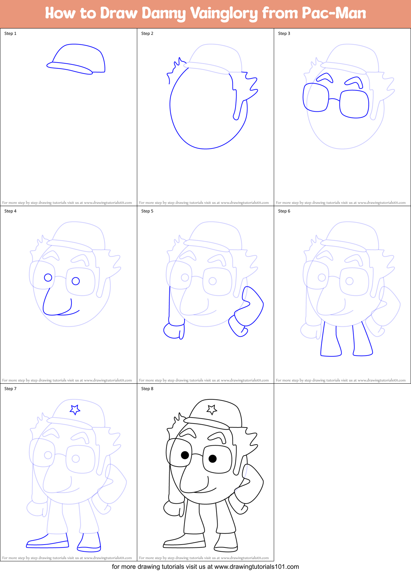Click the Step 5 panel footer website text
Viewport: 411px width, 572px height.
[204, 380]
